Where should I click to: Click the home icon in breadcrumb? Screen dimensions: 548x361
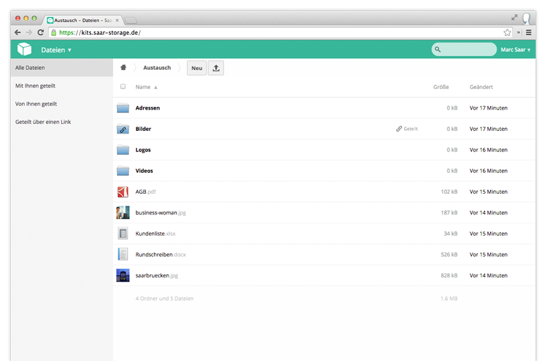[123, 68]
